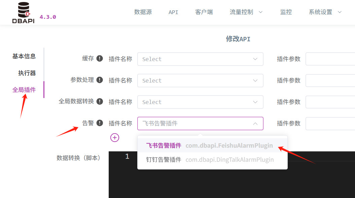Expand the 系统设置 menu
Image resolution: width=355 pixels, height=198 pixels.
point(325,12)
